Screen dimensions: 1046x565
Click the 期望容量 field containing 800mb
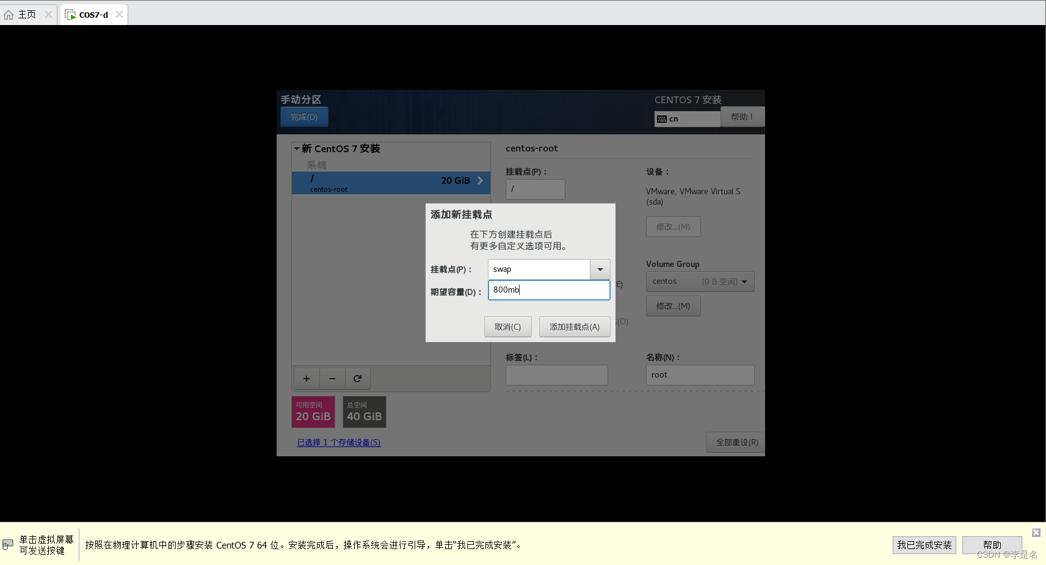tap(549, 290)
